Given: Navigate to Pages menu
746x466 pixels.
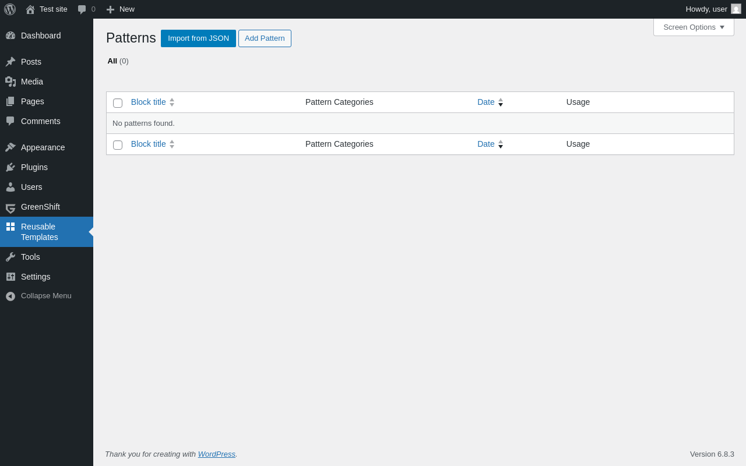Looking at the screenshot, I should pos(33,101).
